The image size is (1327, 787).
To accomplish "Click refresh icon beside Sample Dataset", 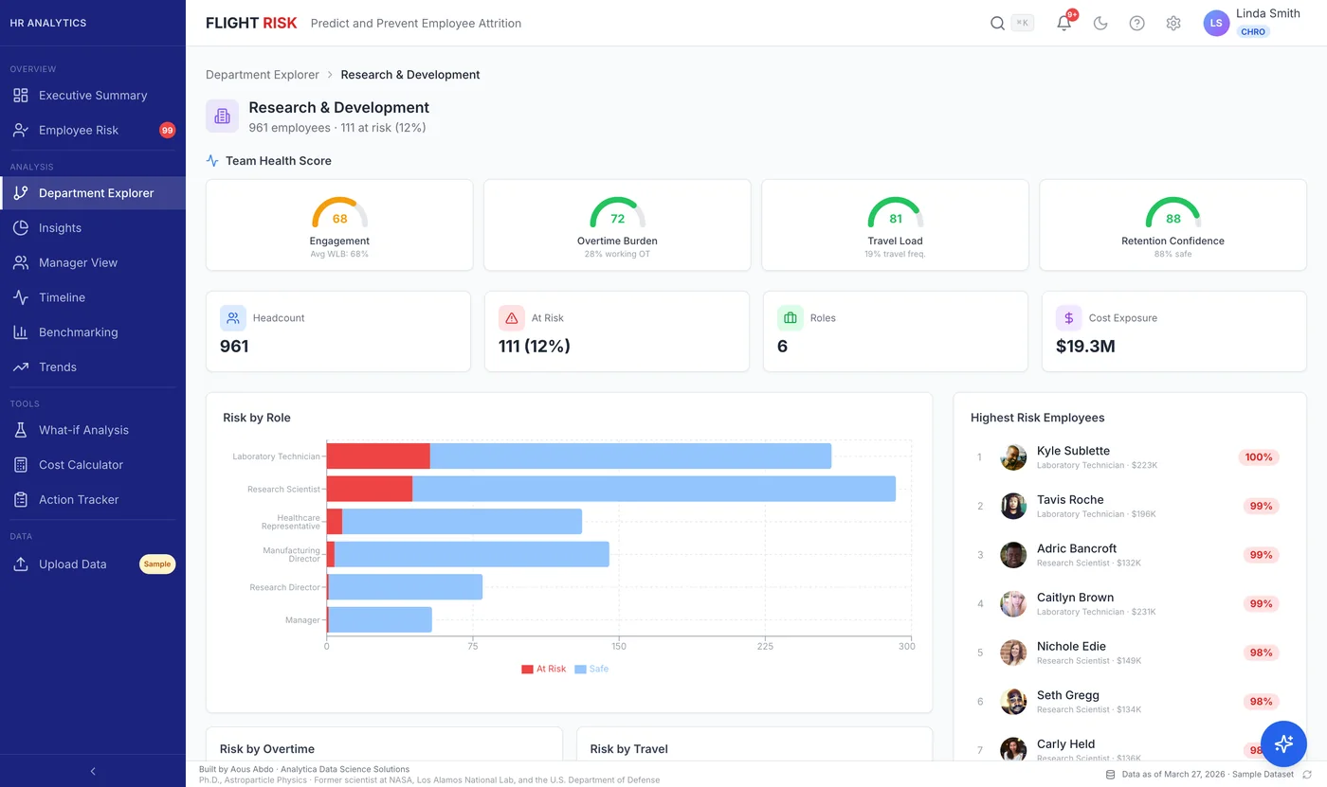I will point(1307,775).
